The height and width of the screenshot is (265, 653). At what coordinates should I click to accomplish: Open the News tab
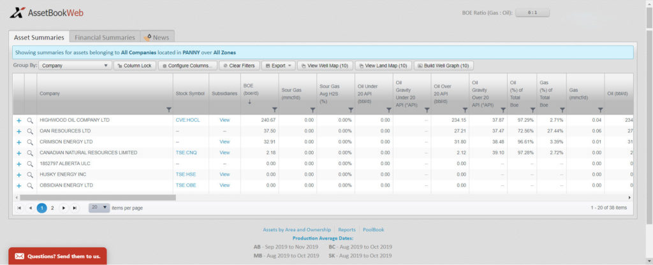tap(157, 38)
